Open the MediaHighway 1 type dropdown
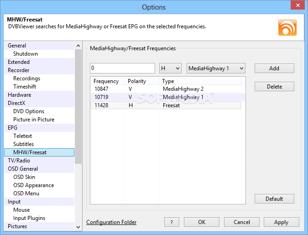The height and width of the screenshot is (235, 308). (x=216, y=68)
